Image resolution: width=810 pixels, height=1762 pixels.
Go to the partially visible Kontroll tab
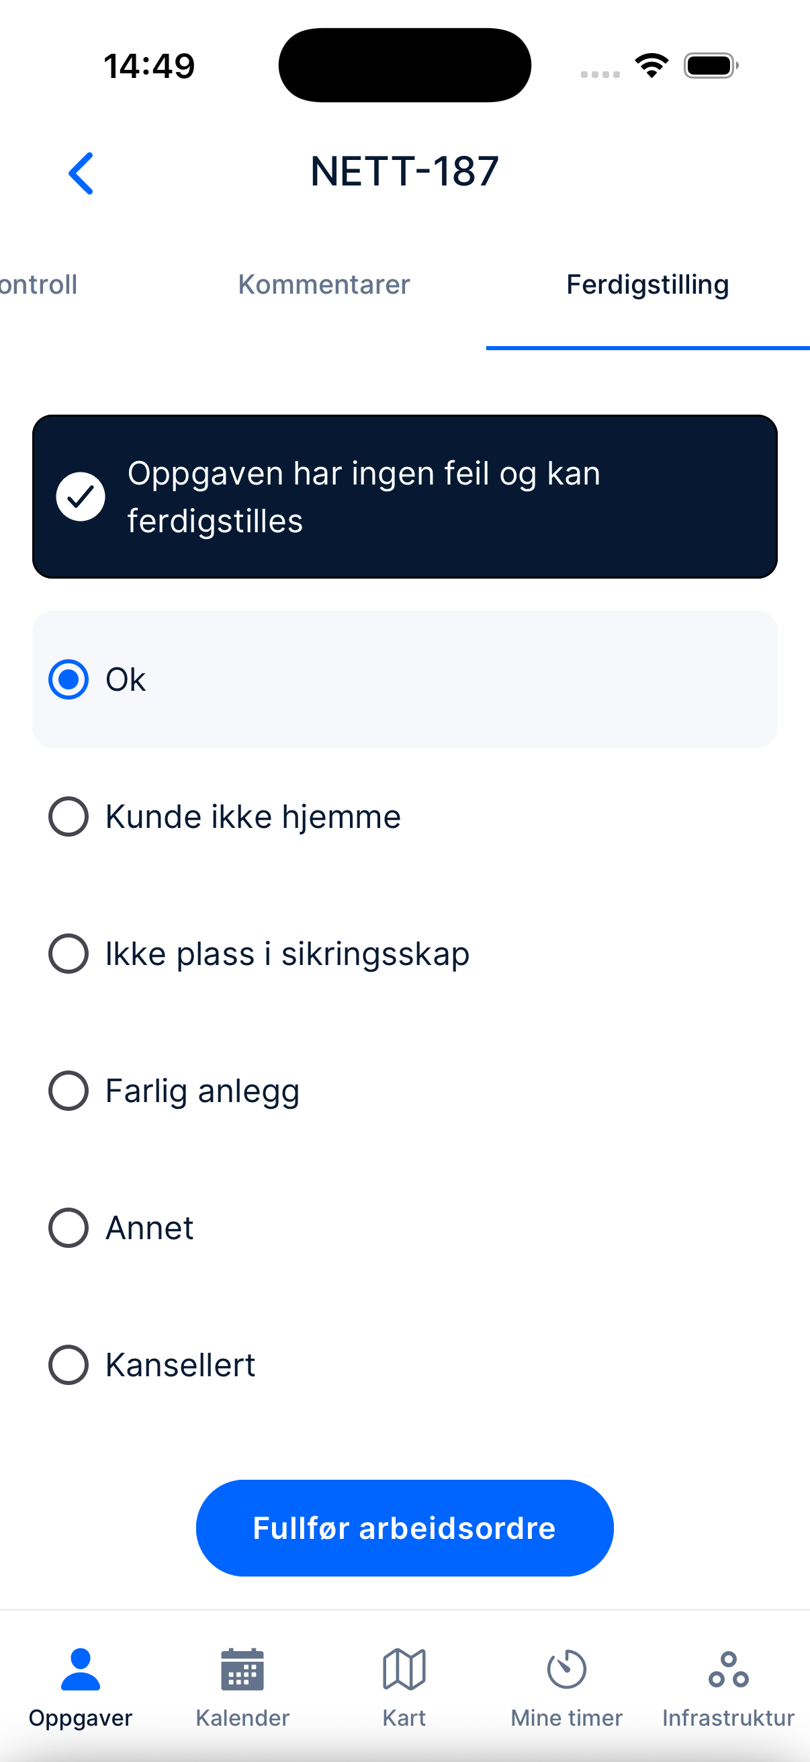38,284
